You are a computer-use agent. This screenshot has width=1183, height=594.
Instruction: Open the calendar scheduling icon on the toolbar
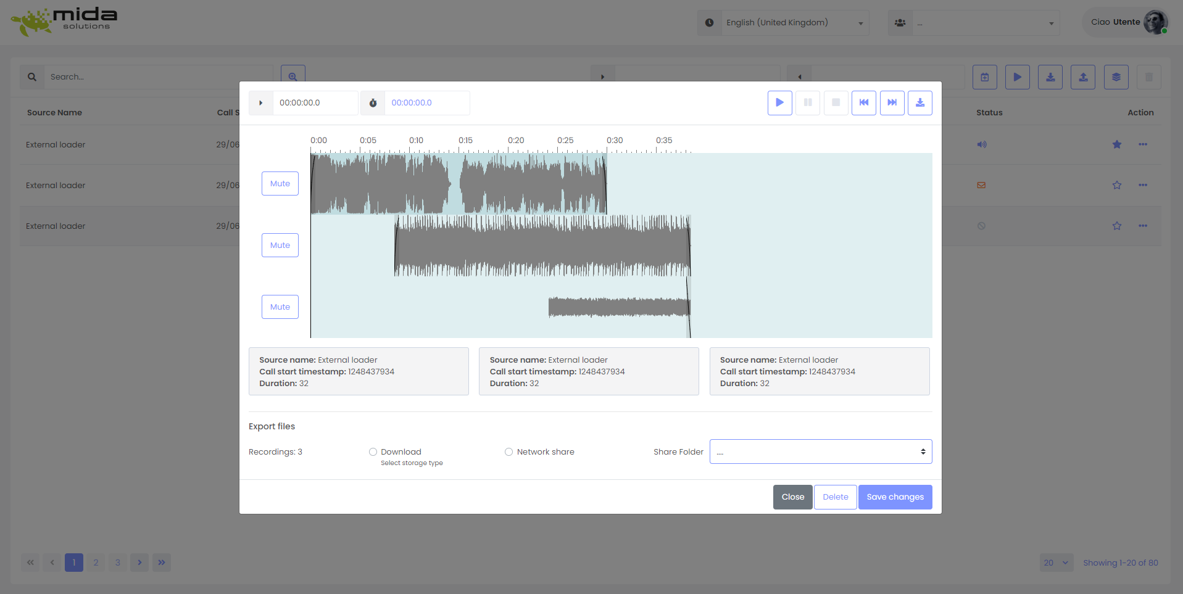click(984, 77)
